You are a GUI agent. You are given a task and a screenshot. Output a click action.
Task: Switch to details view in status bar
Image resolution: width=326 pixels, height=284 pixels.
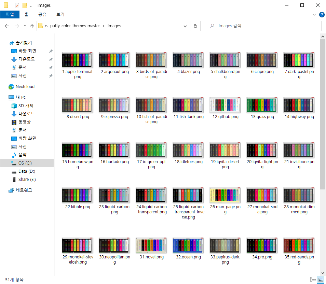(313, 280)
